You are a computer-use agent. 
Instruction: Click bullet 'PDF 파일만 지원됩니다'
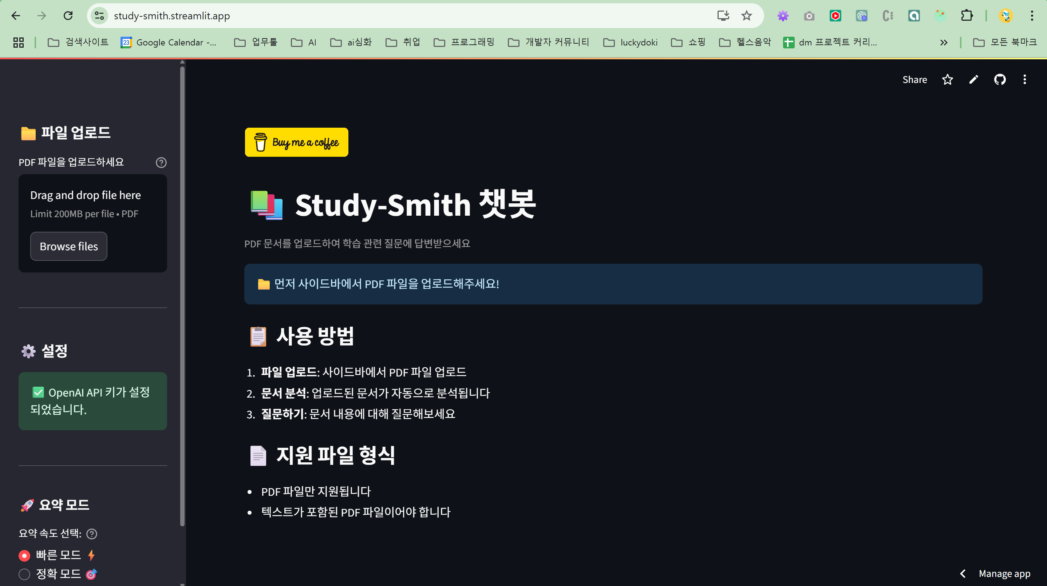(x=316, y=491)
